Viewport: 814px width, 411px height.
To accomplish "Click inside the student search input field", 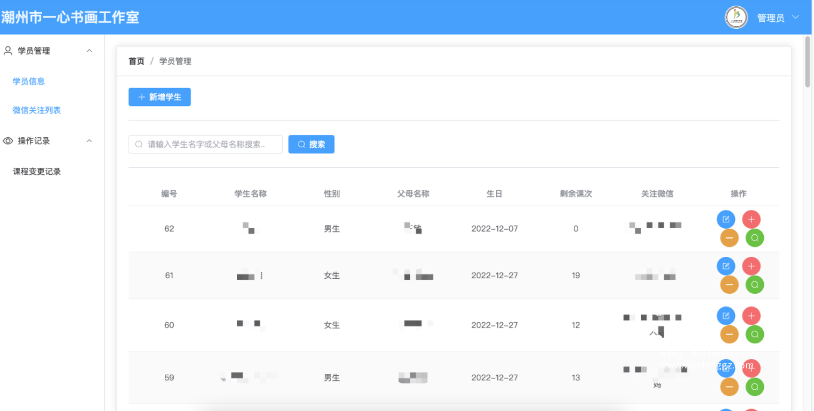I will click(x=207, y=144).
